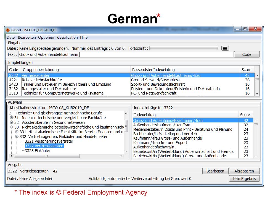Click scroll down arrow in classification tree
265x199 pixels.
coord(126,151)
